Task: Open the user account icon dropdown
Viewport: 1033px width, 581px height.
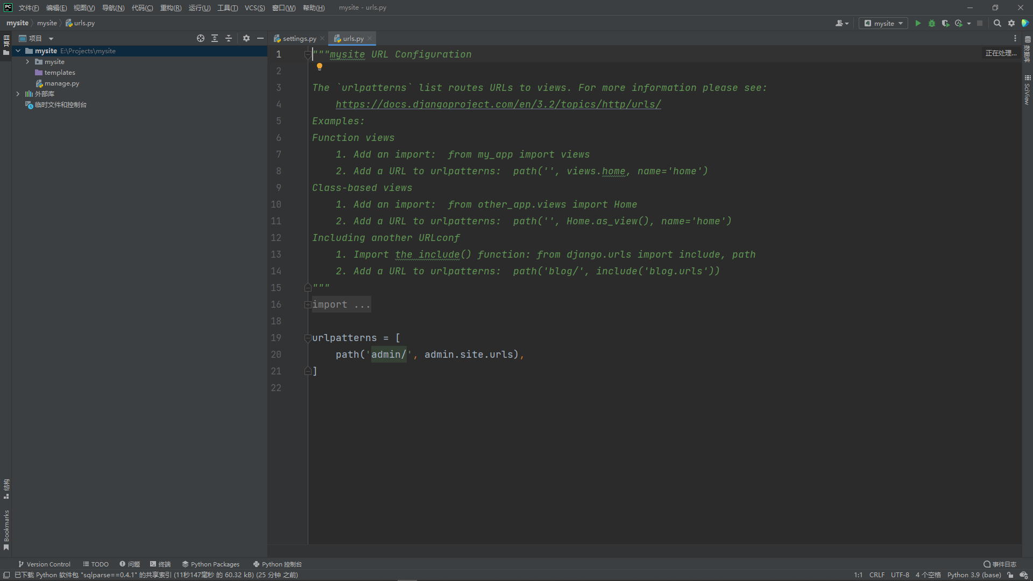Action: pyautogui.click(x=842, y=23)
